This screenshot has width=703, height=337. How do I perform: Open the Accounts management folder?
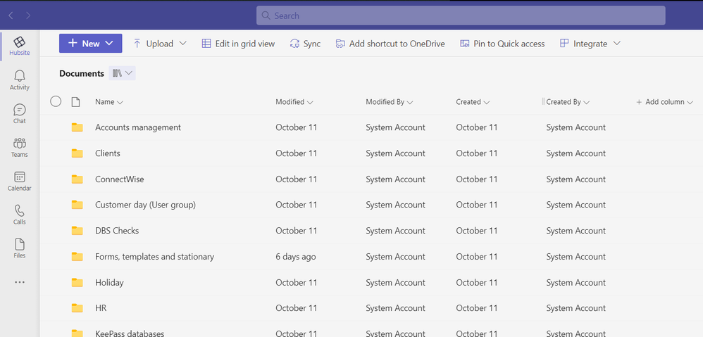click(138, 127)
